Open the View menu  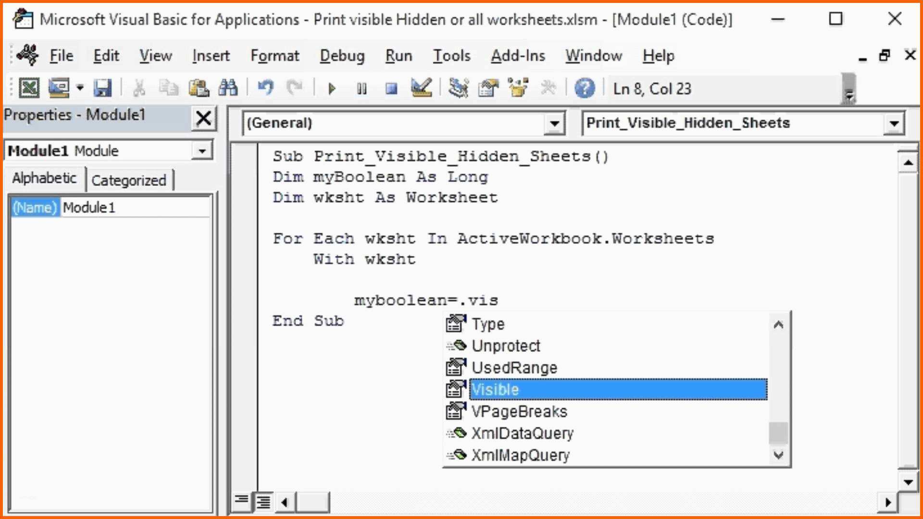(x=156, y=56)
